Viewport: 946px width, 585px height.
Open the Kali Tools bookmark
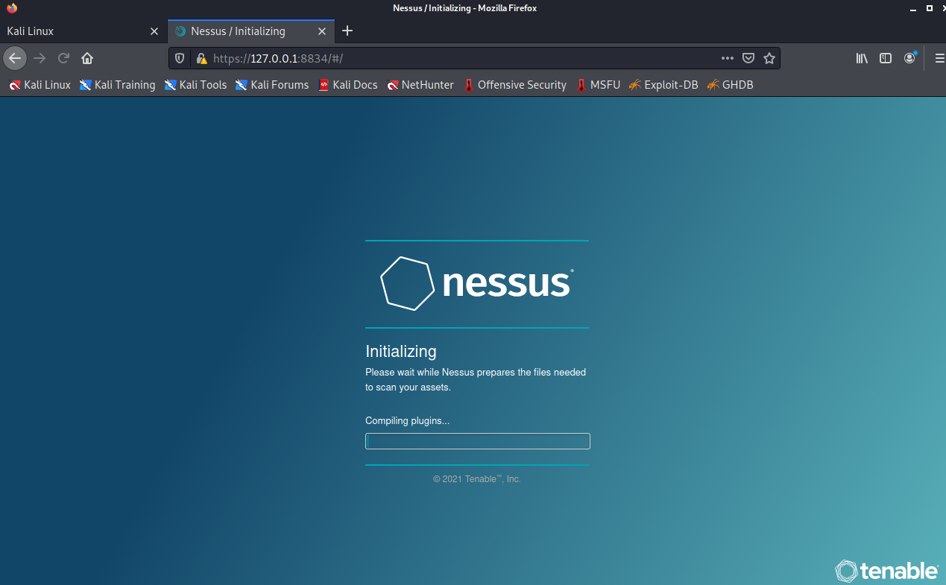(195, 85)
